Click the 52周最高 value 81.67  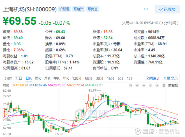[x=26, y=68]
